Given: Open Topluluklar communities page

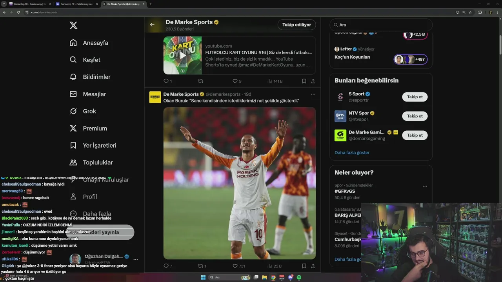Looking at the screenshot, I should pyautogui.click(x=91, y=163).
